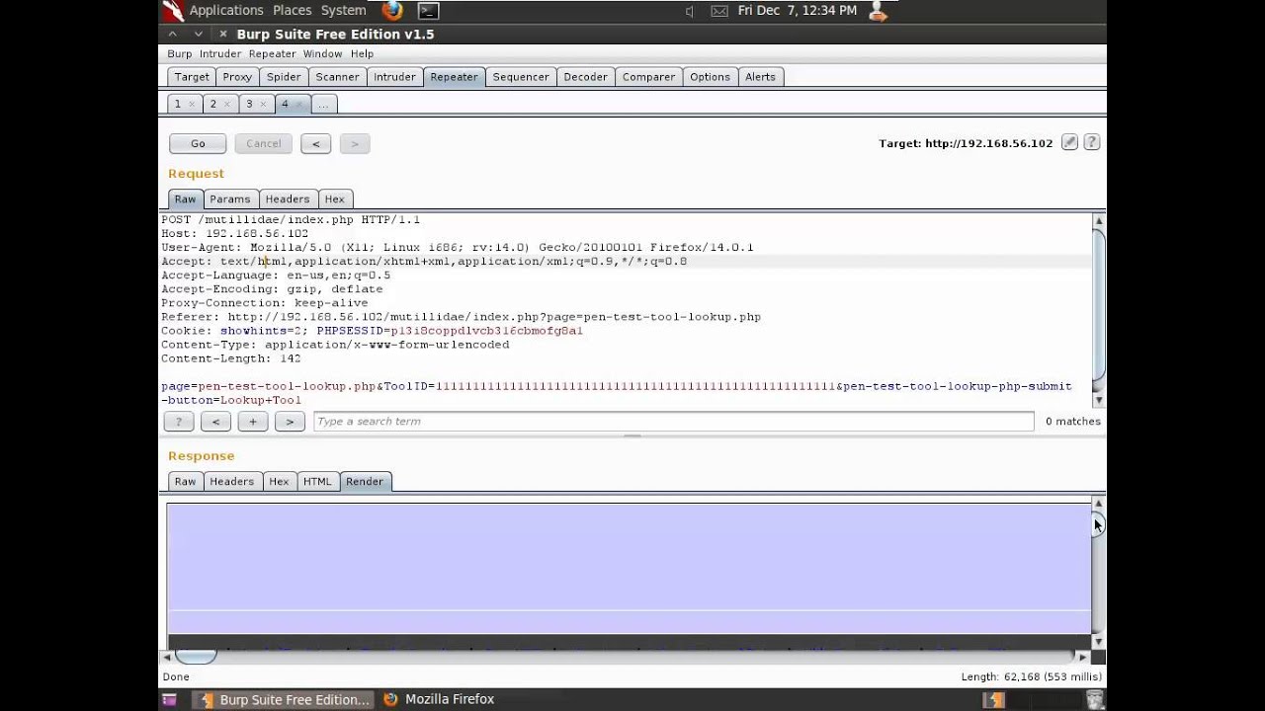Go back in request history
This screenshot has height=711, width=1265.
[316, 144]
